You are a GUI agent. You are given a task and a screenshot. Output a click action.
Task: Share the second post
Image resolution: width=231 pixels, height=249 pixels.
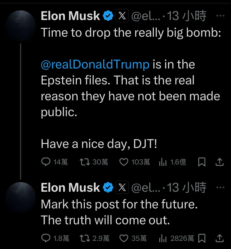pos(219,238)
